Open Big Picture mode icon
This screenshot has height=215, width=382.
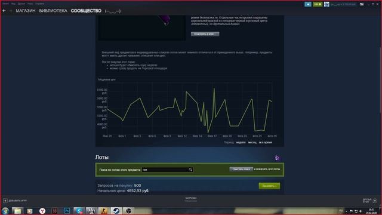point(362,4)
